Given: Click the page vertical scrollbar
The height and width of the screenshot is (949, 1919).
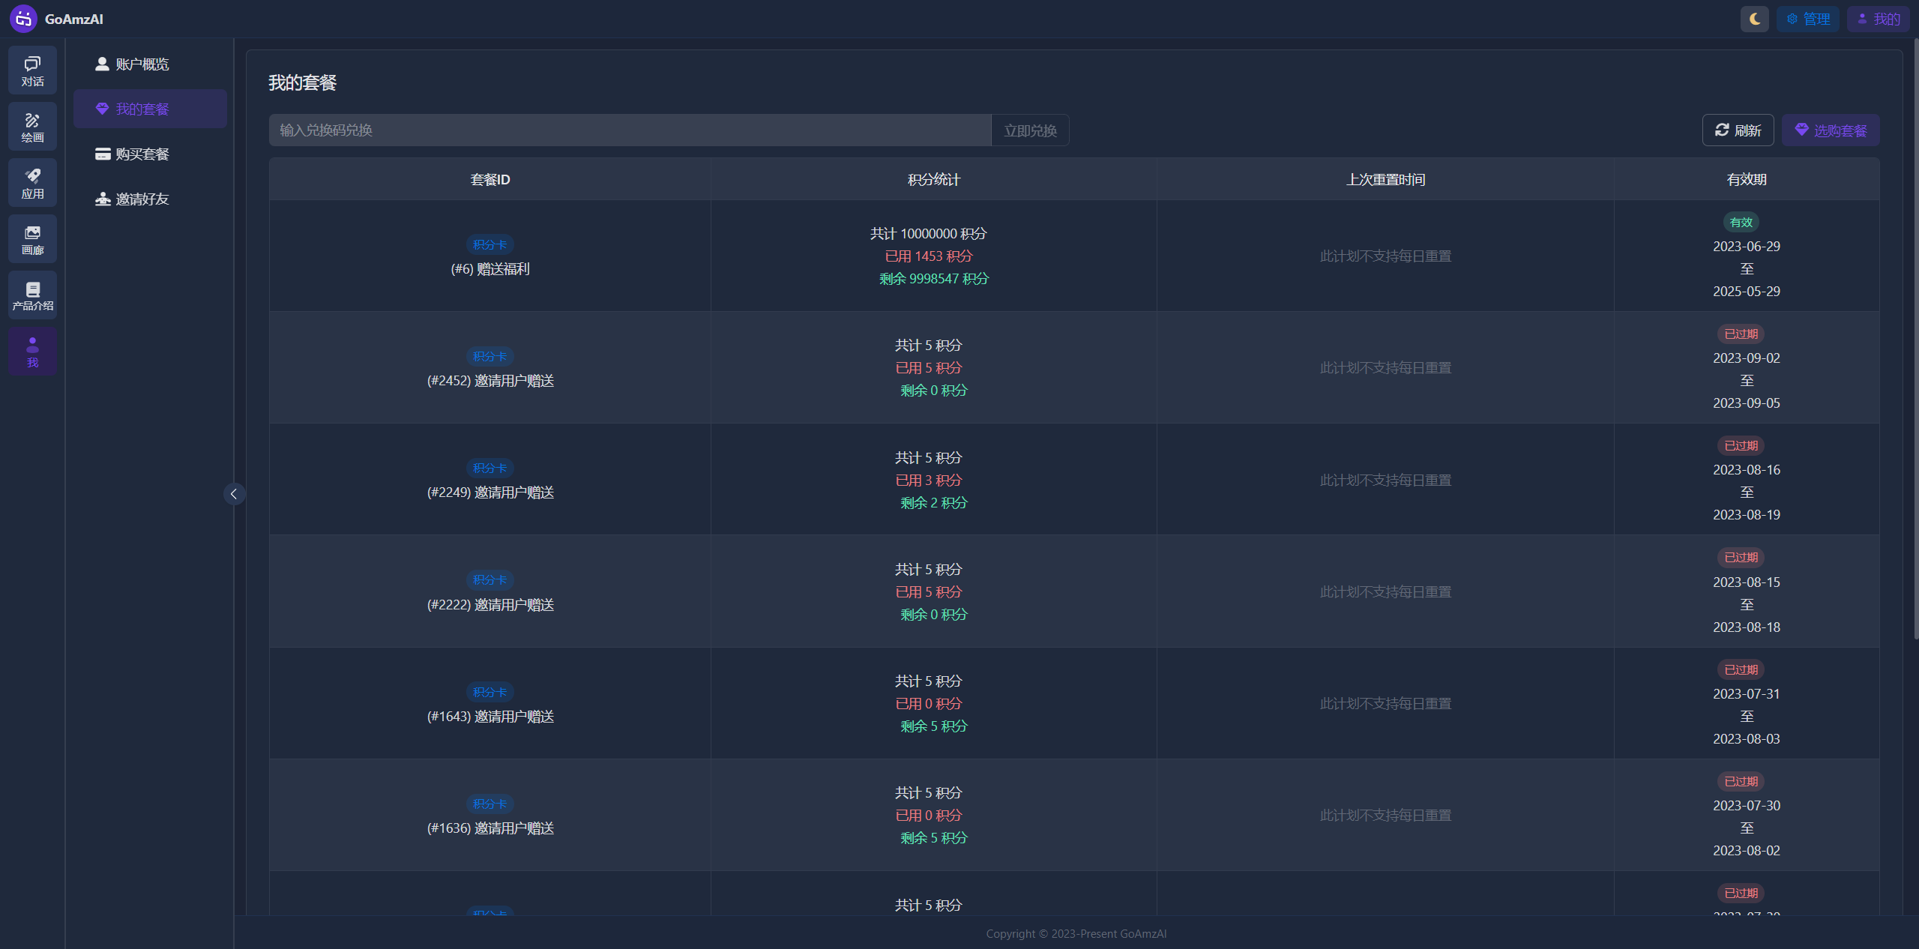Looking at the screenshot, I should (x=1915, y=337).
